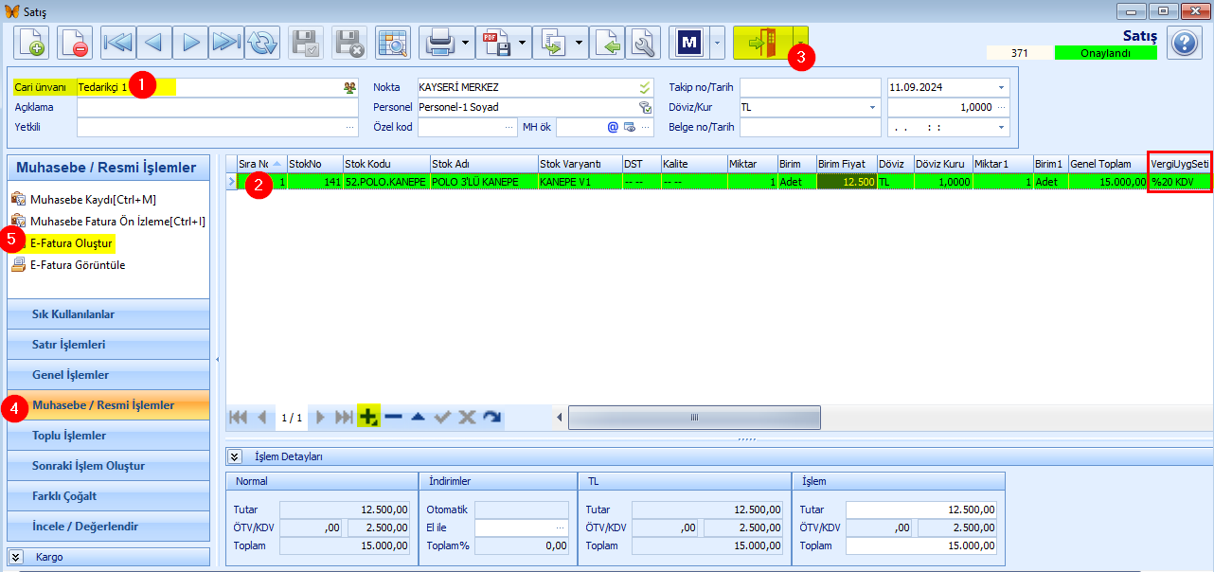
Task: Click the lookup icon in Personel field
Action: (x=645, y=107)
